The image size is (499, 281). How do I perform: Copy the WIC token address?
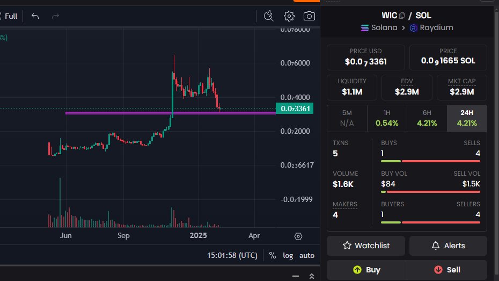tap(402, 15)
